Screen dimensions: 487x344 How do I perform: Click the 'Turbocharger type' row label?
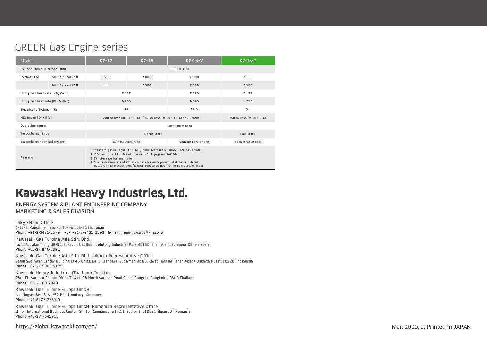click(x=35, y=134)
